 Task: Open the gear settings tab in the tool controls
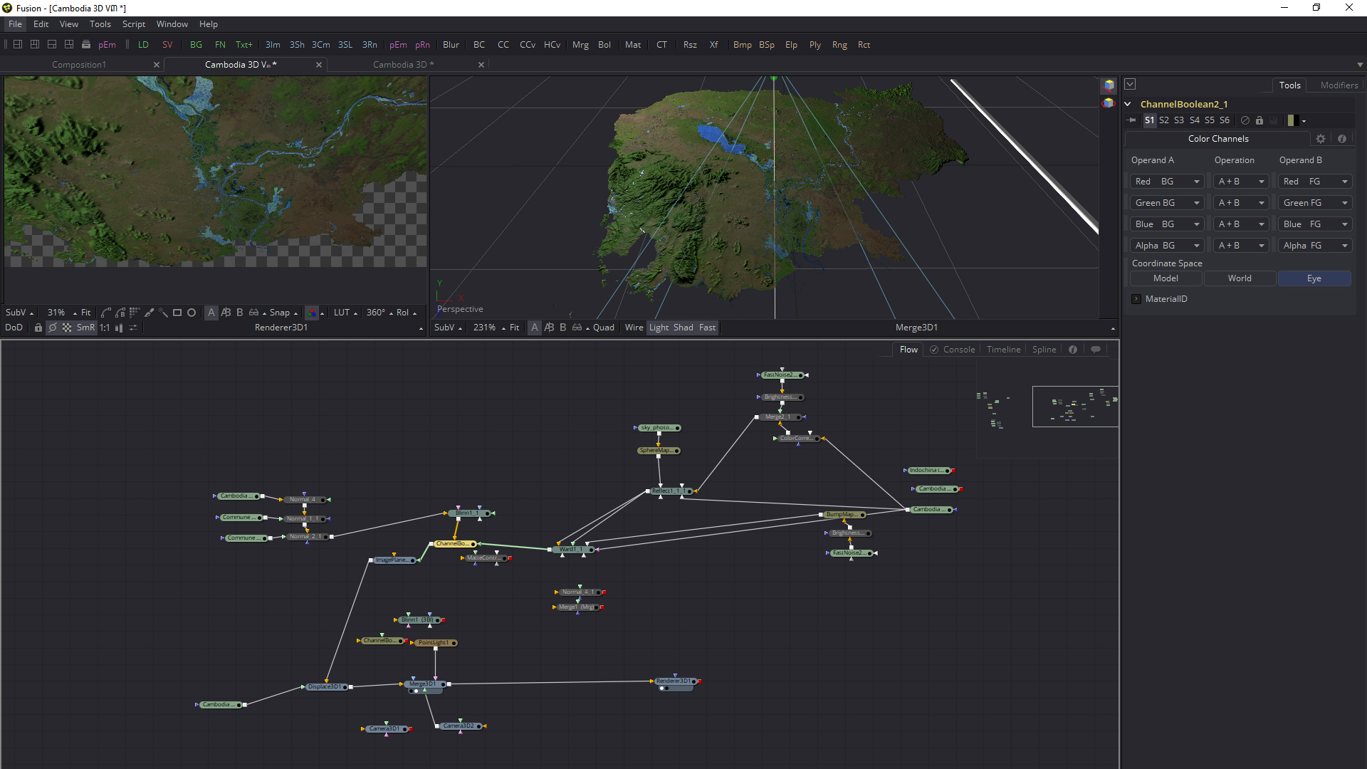click(1321, 139)
